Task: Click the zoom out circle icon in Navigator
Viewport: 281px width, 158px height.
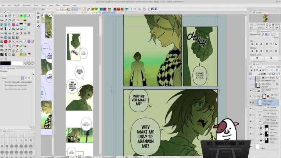Action: [x=267, y=25]
